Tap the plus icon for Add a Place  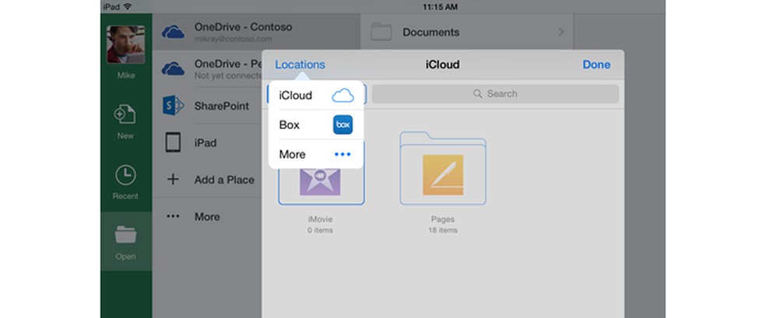tap(173, 180)
